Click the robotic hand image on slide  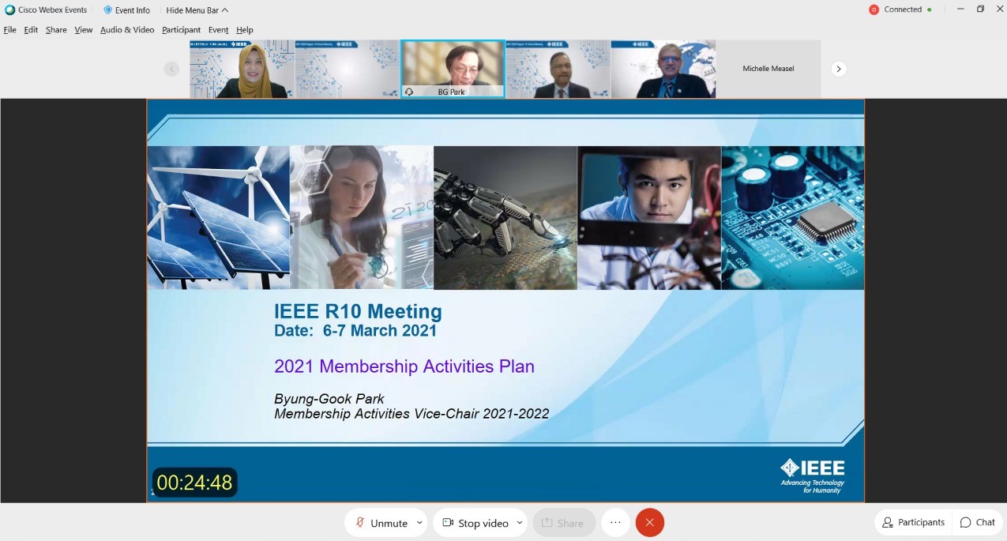(505, 217)
